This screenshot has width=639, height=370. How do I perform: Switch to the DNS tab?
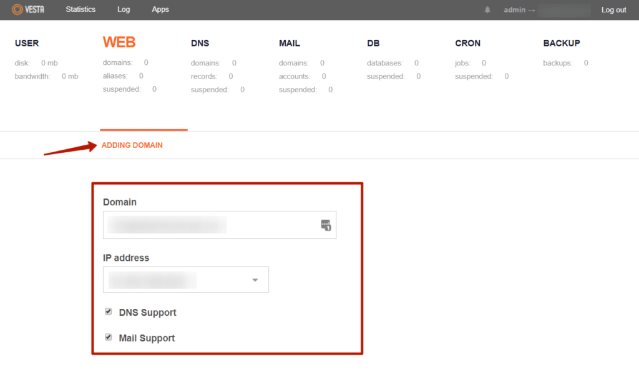[x=200, y=43]
